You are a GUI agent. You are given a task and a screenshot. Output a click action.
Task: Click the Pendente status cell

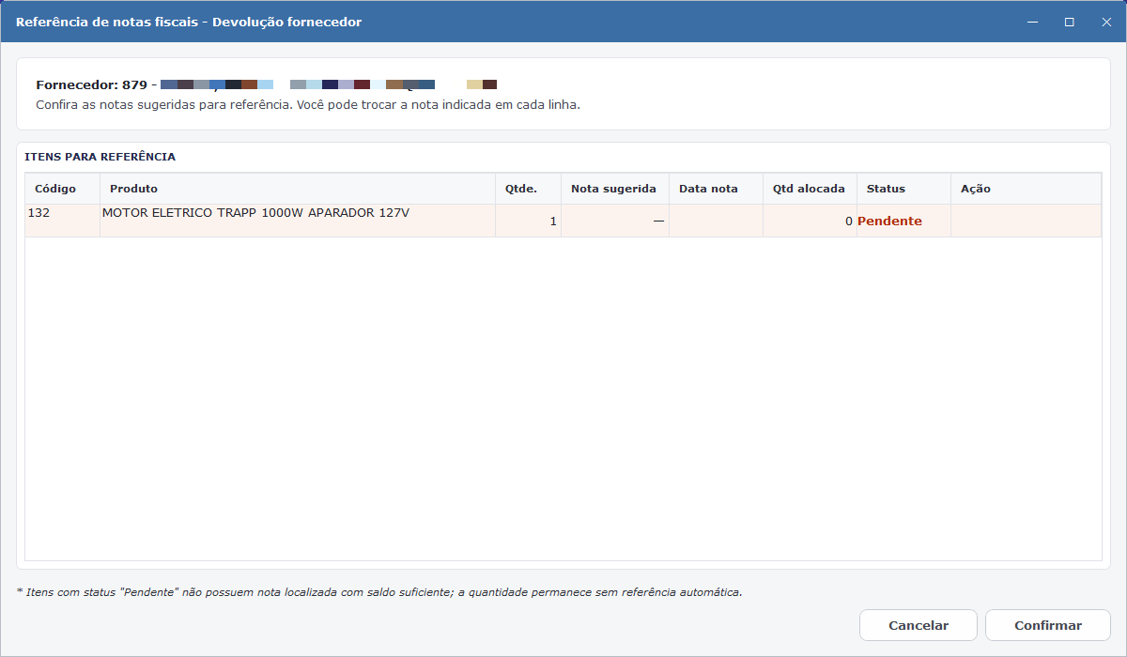pos(903,221)
